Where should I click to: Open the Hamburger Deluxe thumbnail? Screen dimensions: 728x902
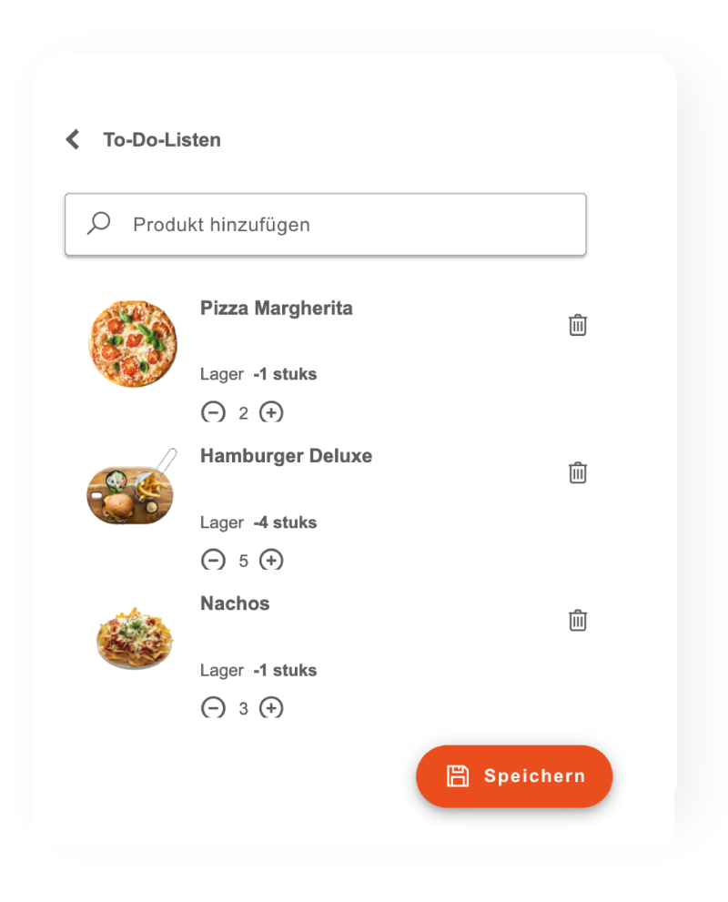(131, 489)
